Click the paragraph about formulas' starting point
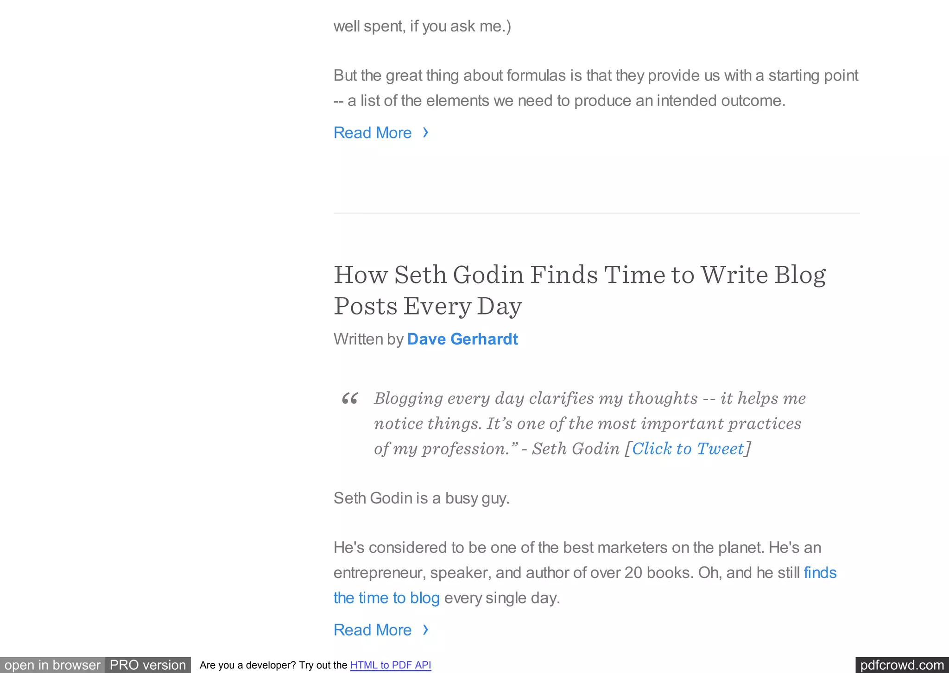949x673 pixels. (x=596, y=88)
